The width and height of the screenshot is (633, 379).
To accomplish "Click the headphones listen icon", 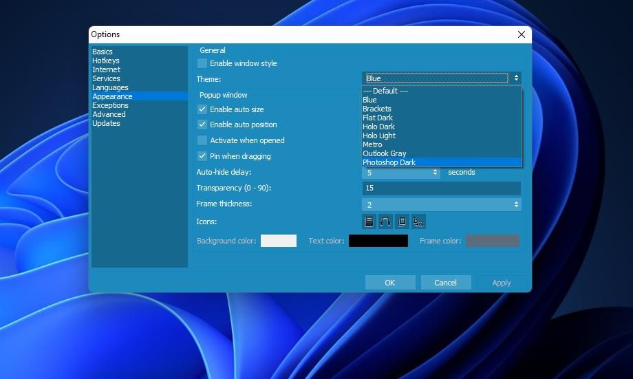I will tap(385, 221).
